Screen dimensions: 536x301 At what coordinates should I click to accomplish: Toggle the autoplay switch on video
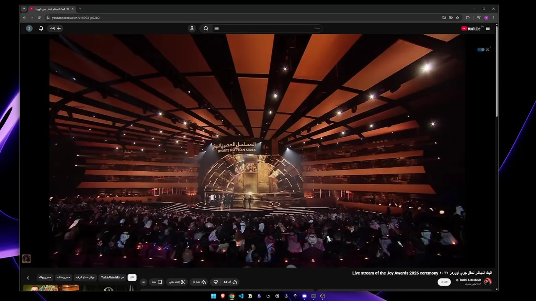tap(481, 49)
